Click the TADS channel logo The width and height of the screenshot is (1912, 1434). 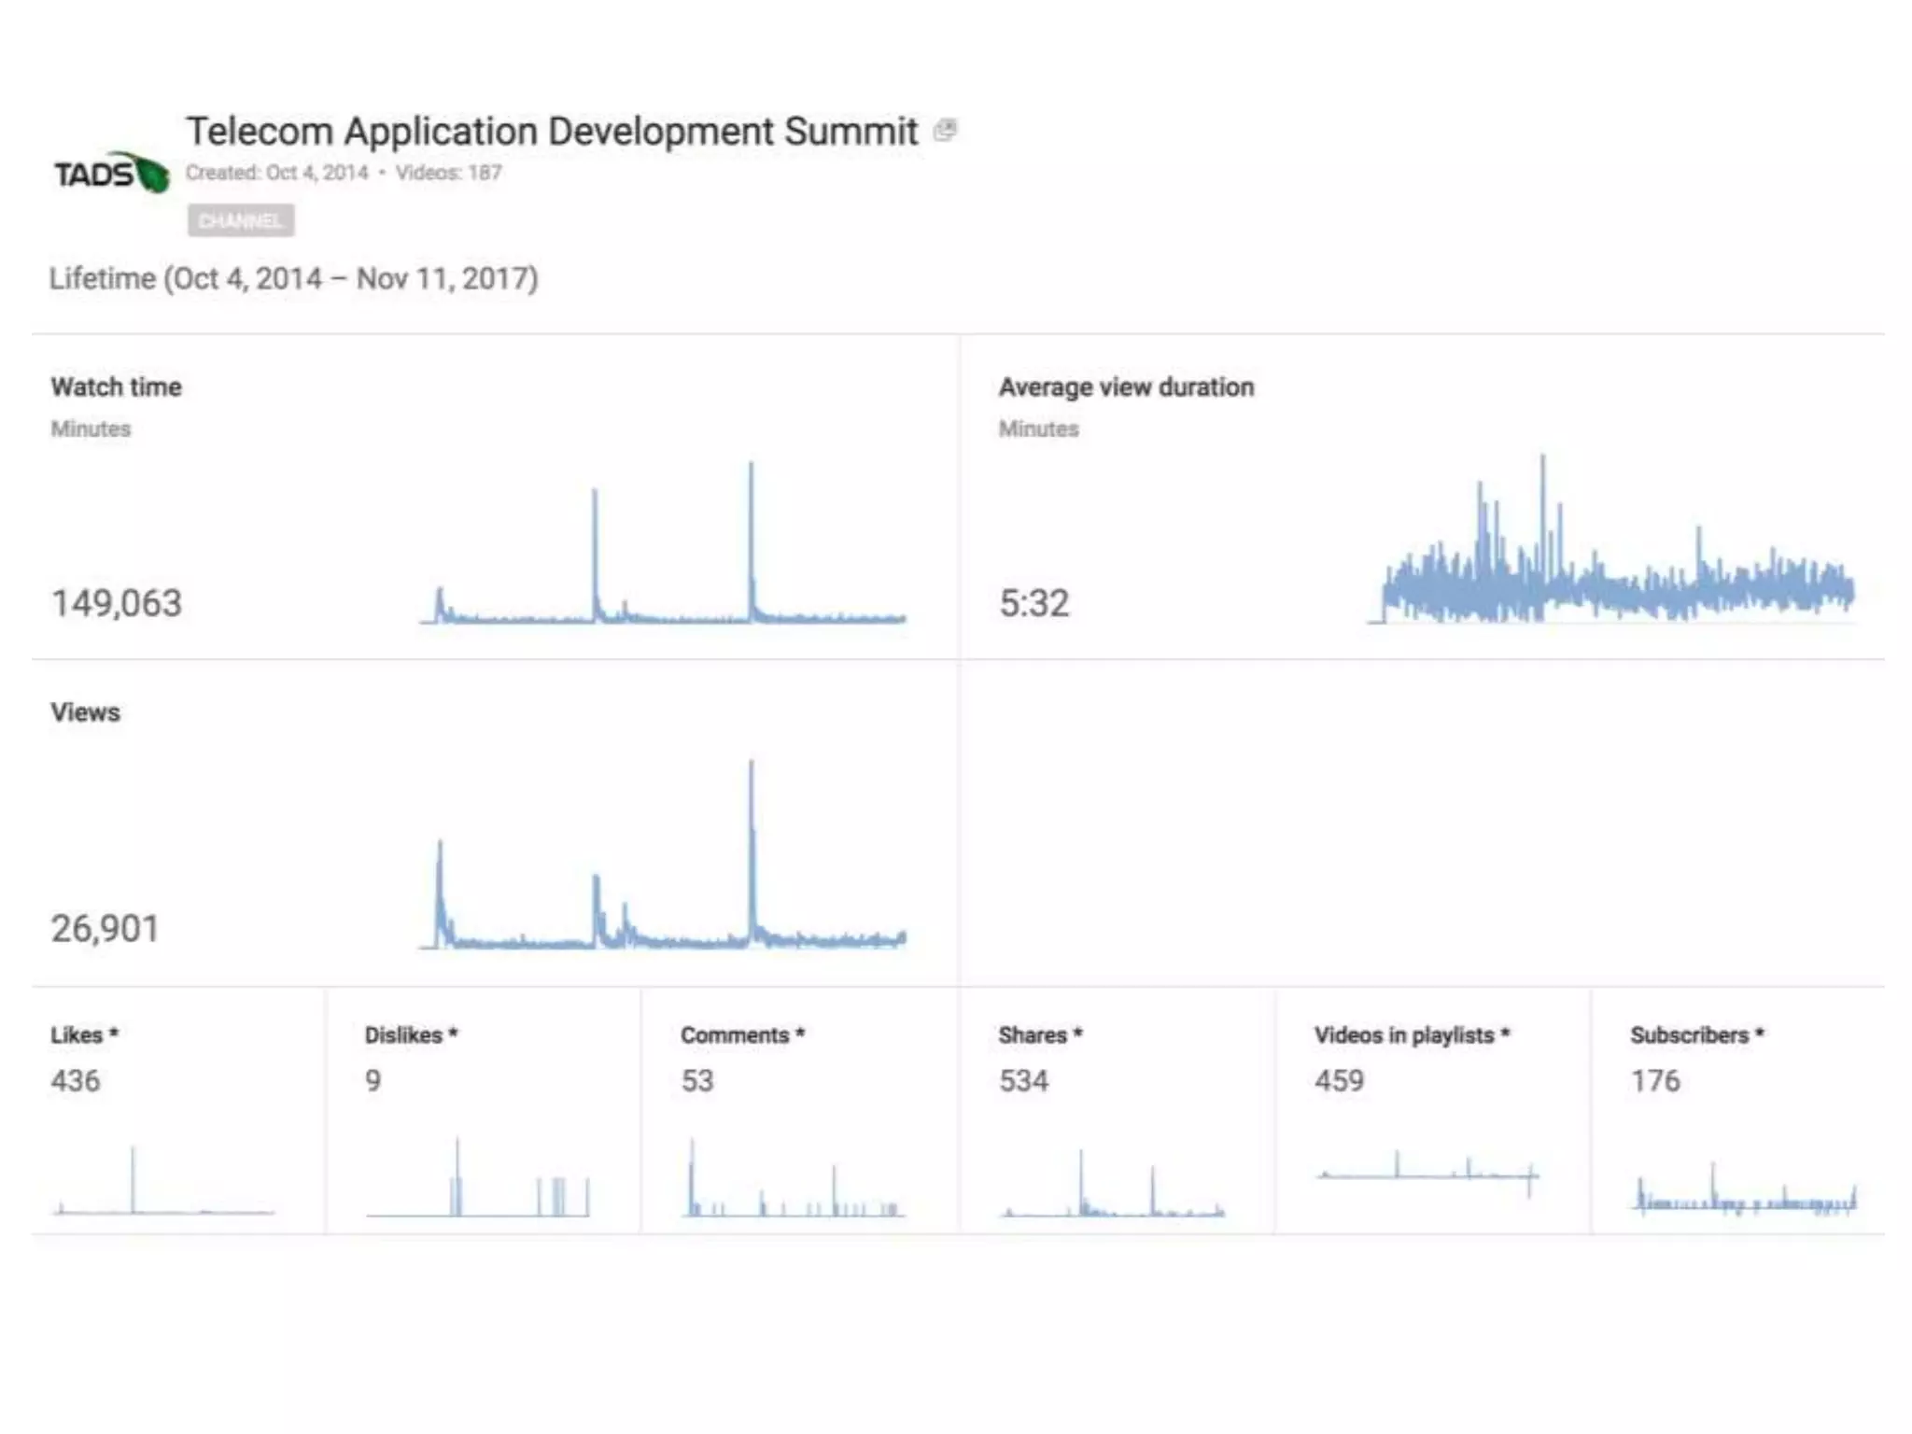coord(111,174)
